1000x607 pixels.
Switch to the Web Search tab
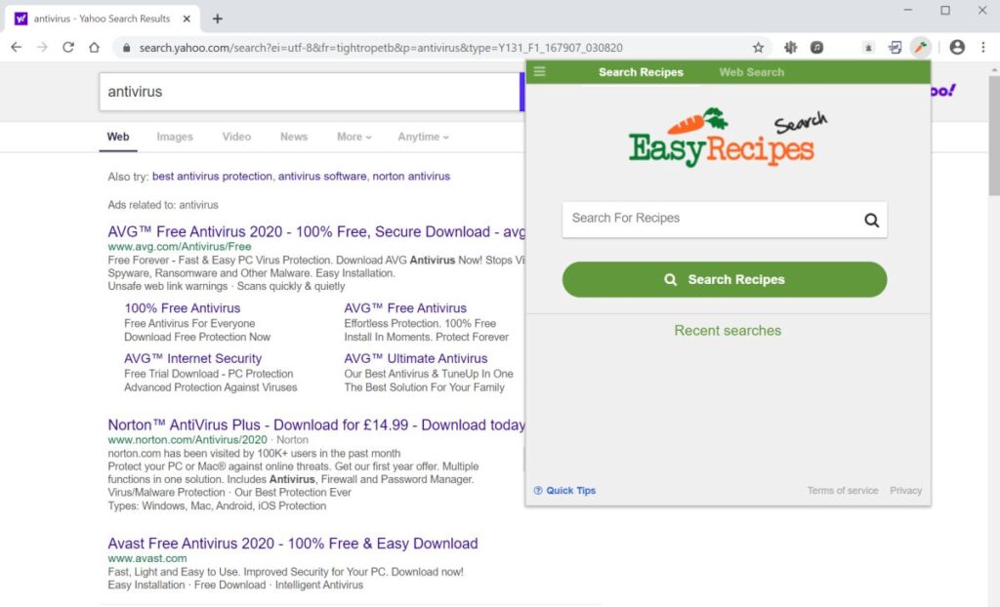[x=751, y=71]
